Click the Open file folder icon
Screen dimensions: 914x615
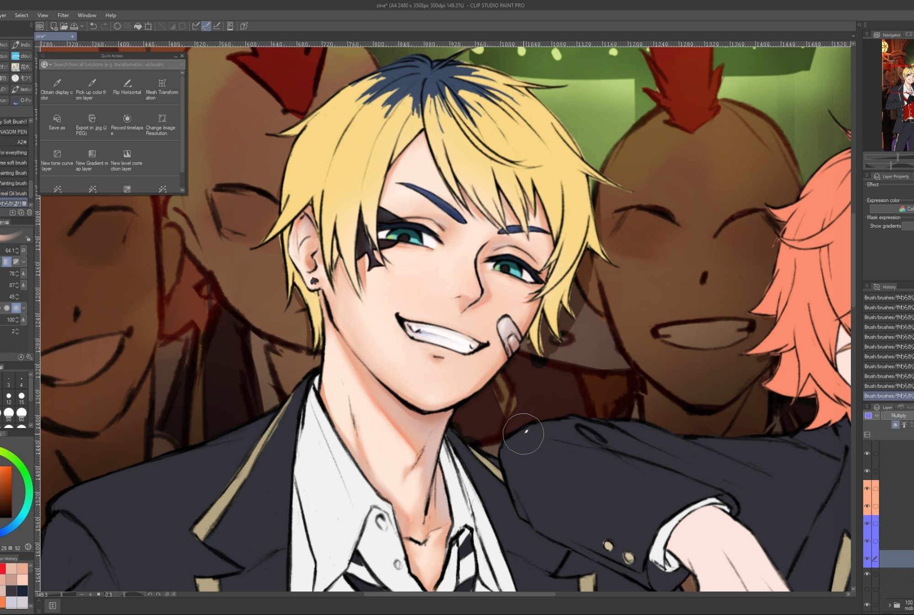(x=64, y=26)
